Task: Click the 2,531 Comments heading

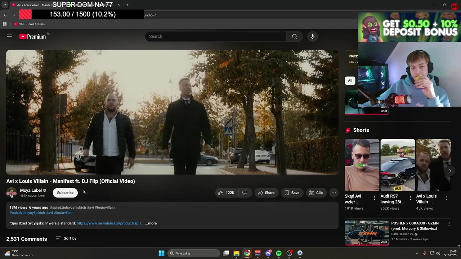Action: [27, 239]
